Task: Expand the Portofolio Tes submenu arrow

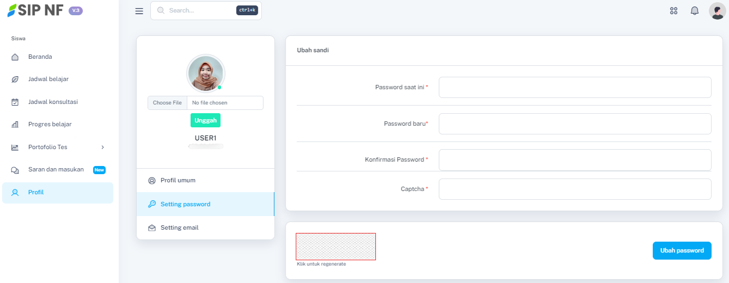Action: point(102,147)
